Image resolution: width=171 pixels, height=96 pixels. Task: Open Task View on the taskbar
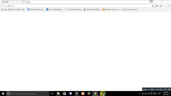(x=52, y=94)
